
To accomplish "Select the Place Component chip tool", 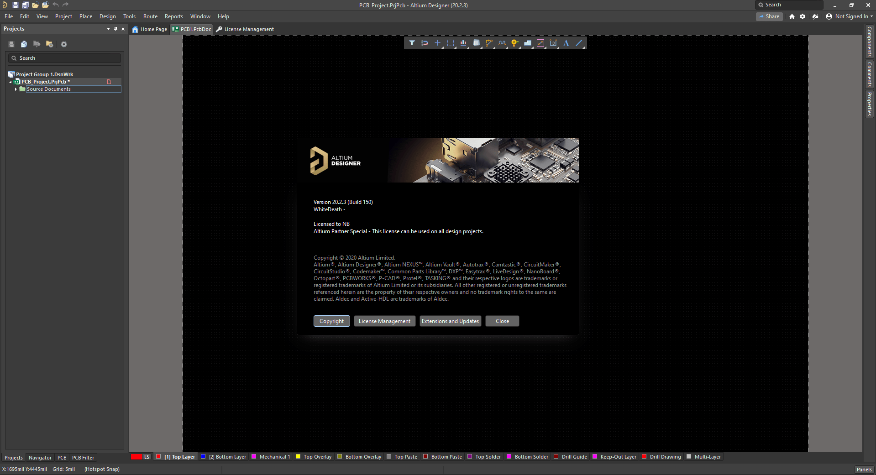I will point(476,43).
